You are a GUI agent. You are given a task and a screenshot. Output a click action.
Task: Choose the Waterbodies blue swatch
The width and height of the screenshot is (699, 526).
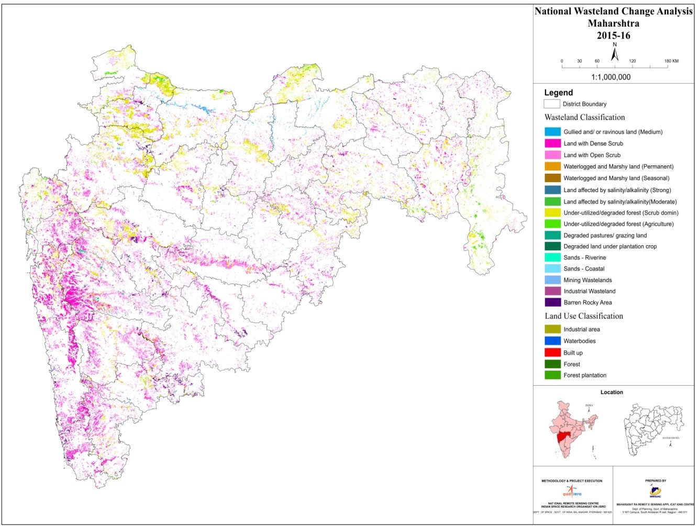click(x=552, y=341)
